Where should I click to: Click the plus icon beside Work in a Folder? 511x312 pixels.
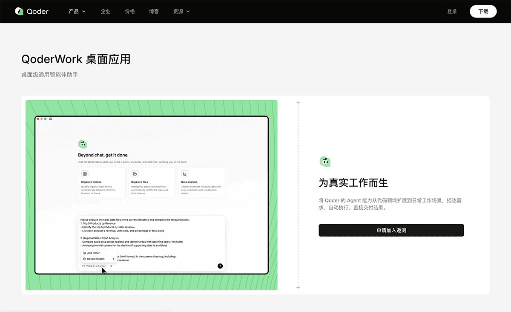[x=111, y=266]
